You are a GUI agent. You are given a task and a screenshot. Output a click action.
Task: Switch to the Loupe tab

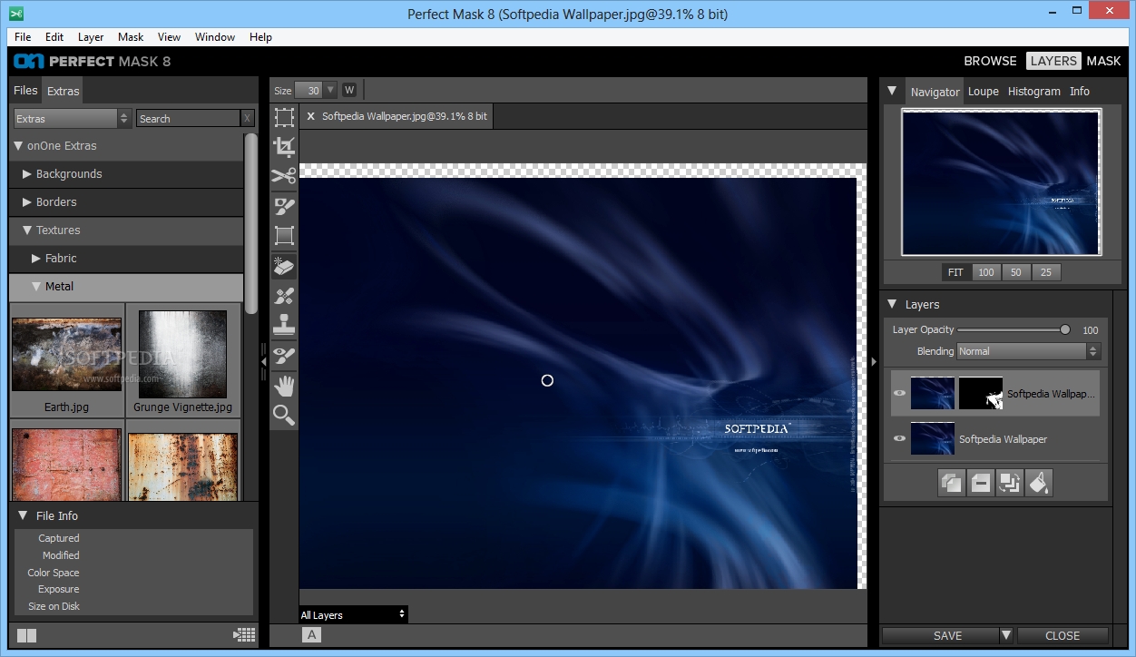coord(983,91)
